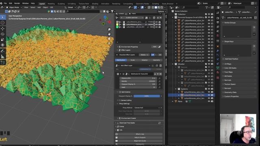Collapse the Proxy Settings section
This screenshot has width=260, height=146.
(117, 104)
